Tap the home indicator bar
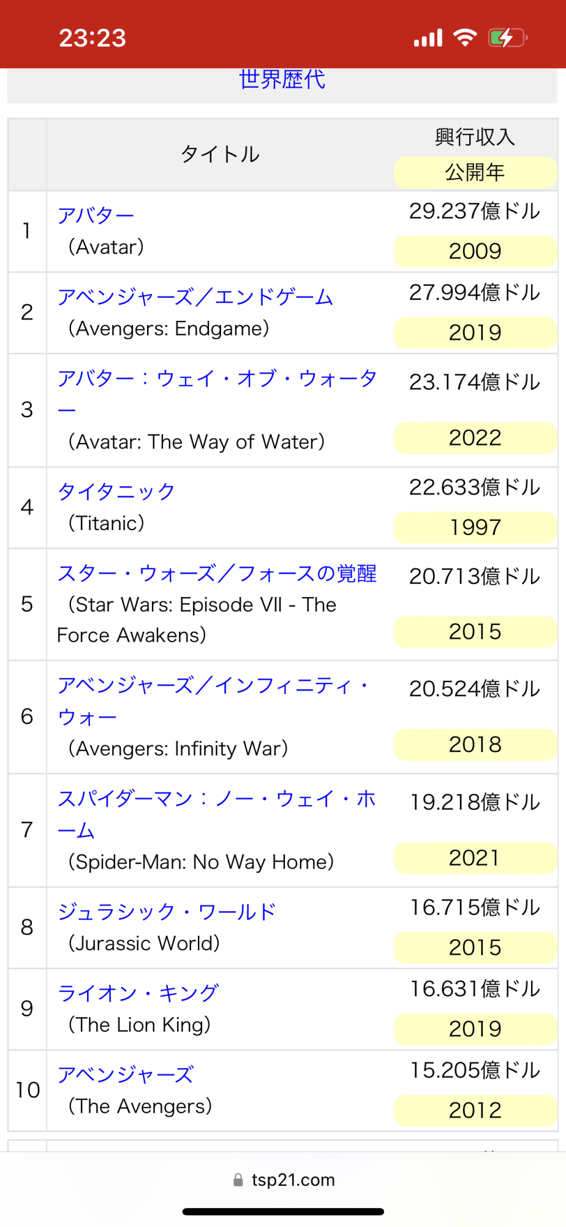The image size is (566, 1227). 283,1212
